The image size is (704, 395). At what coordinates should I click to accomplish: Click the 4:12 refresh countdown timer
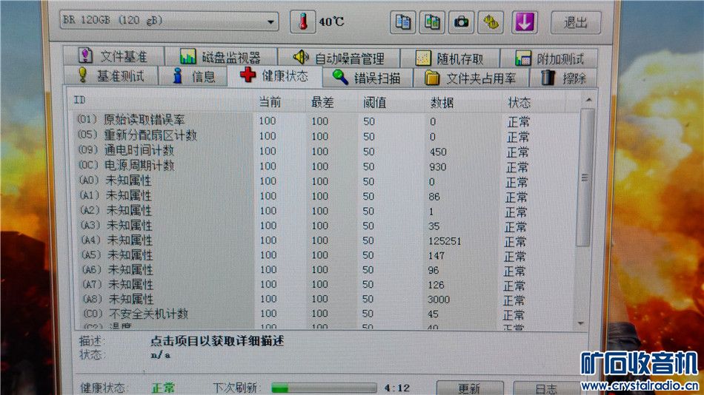pos(397,388)
